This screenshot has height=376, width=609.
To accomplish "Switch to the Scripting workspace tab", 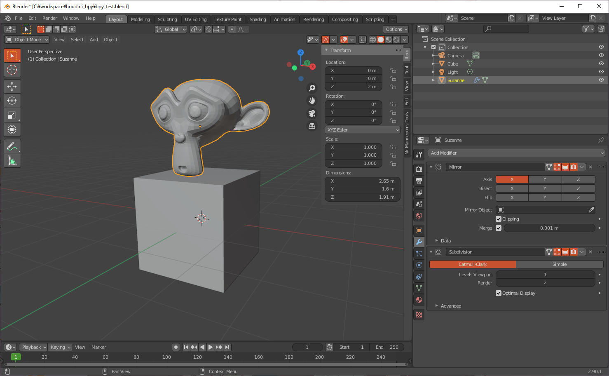I will pyautogui.click(x=375, y=19).
